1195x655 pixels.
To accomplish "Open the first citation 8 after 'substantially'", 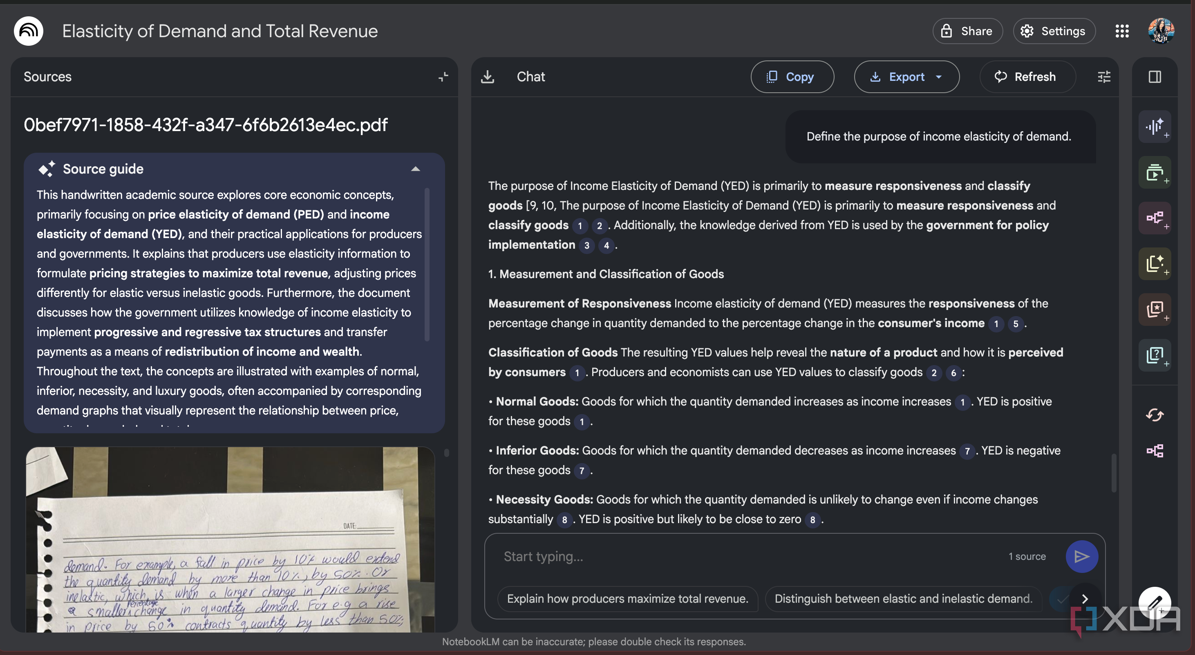I will [564, 520].
